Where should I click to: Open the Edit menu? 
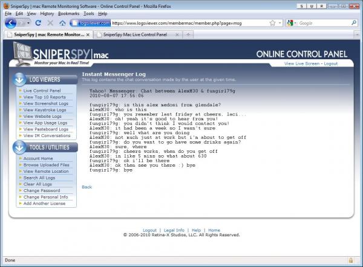19,14
